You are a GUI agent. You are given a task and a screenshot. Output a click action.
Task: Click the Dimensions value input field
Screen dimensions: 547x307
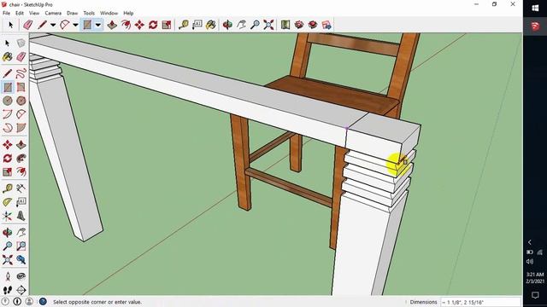coord(480,302)
